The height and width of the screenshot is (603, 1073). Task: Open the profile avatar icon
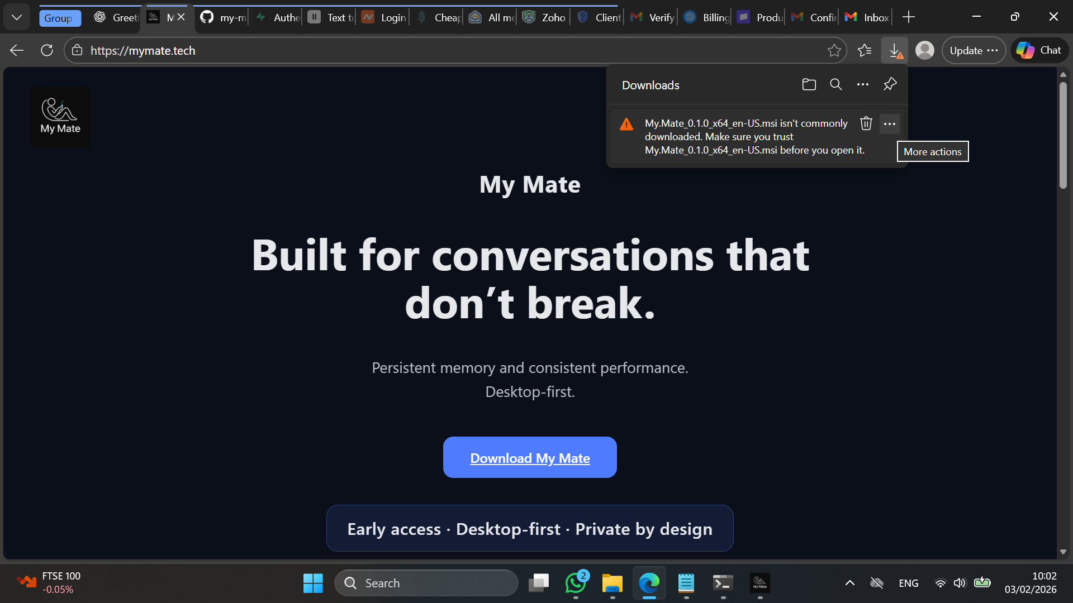[924, 51]
